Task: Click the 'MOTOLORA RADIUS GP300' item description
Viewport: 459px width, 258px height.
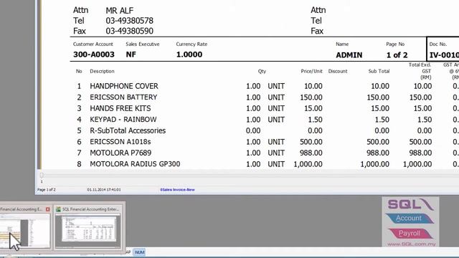Action: pos(135,164)
